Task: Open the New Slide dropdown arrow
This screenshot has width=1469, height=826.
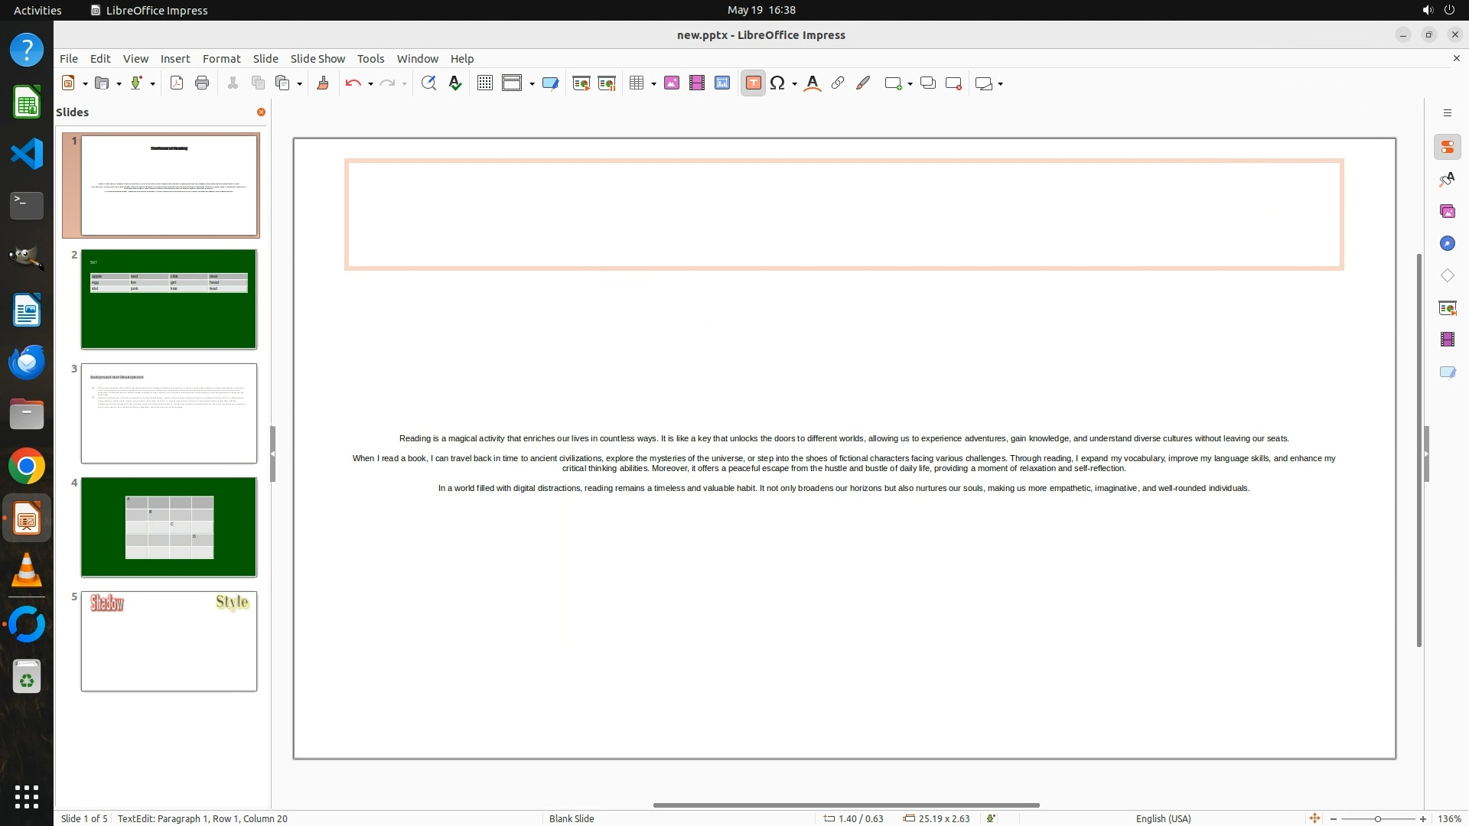Action: (x=910, y=84)
